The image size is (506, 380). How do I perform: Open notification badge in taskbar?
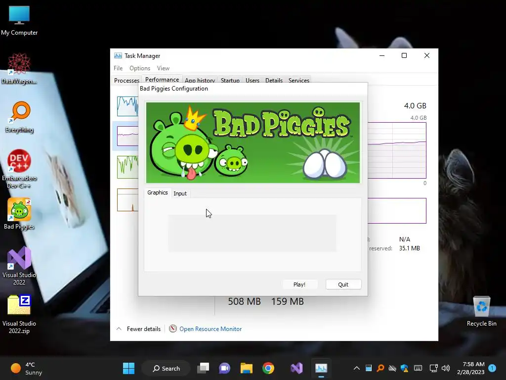pyautogui.click(x=492, y=368)
